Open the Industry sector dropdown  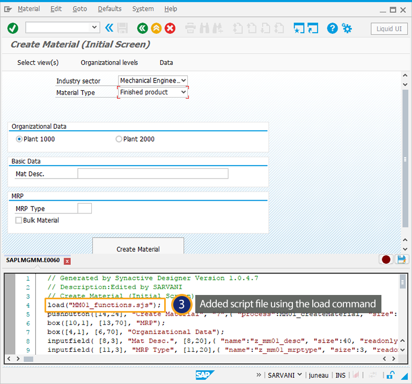coord(183,80)
